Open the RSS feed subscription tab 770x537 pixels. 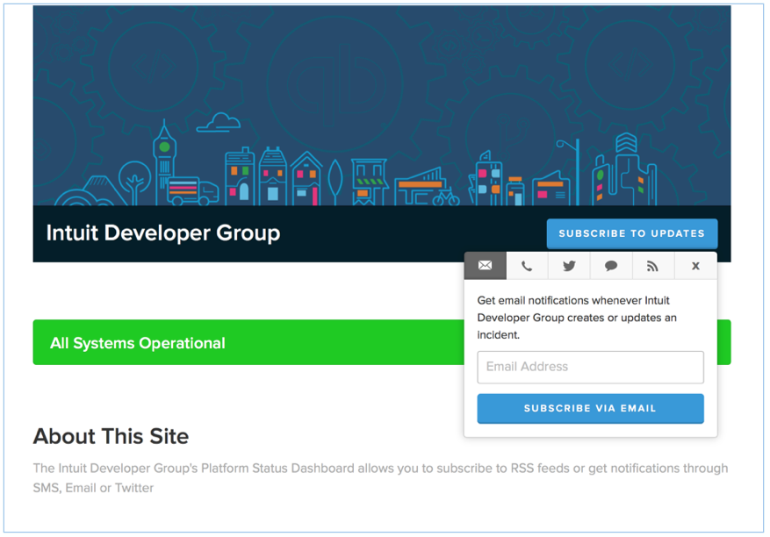(x=652, y=266)
